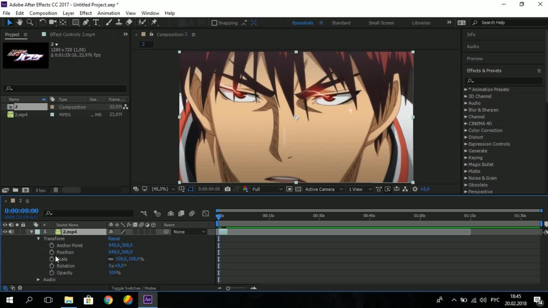Reset the Transform properties
548x308 pixels.
[114, 239]
